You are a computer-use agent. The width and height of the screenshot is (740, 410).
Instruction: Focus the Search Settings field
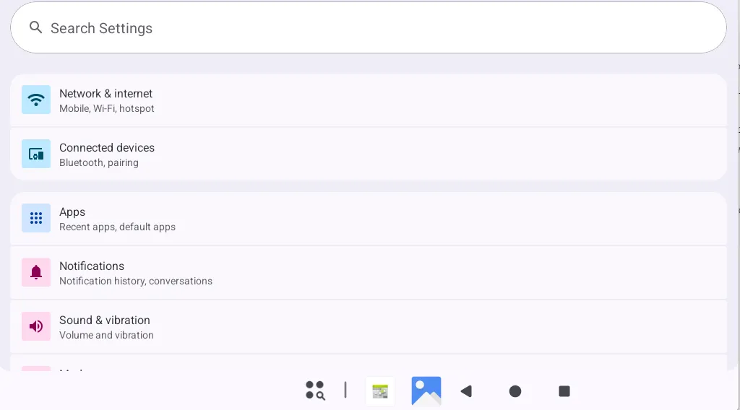pyautogui.click(x=369, y=28)
